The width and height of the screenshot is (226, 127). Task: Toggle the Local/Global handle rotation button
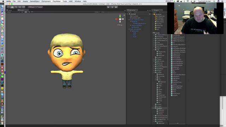39,7
